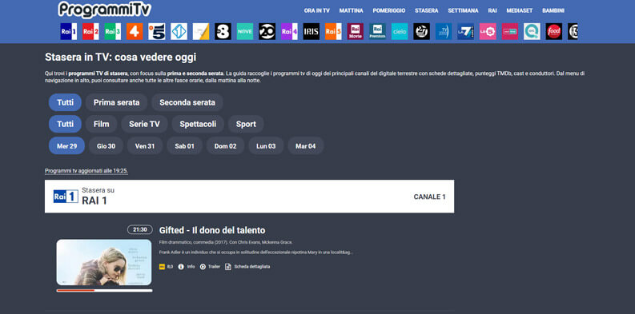The width and height of the screenshot is (635, 314).
Task: Open the RAI menu item
Action: pyautogui.click(x=492, y=11)
